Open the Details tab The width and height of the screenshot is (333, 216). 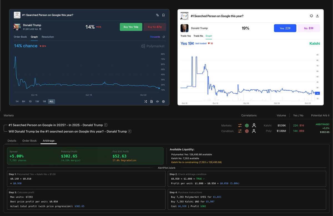click(x=12, y=141)
